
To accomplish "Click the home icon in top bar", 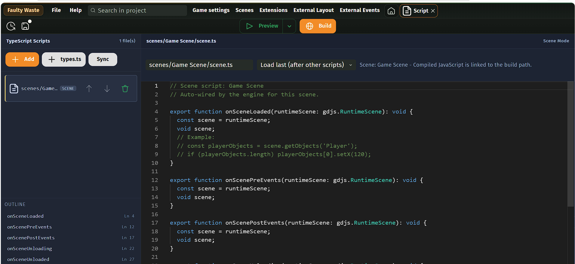I will (x=391, y=11).
